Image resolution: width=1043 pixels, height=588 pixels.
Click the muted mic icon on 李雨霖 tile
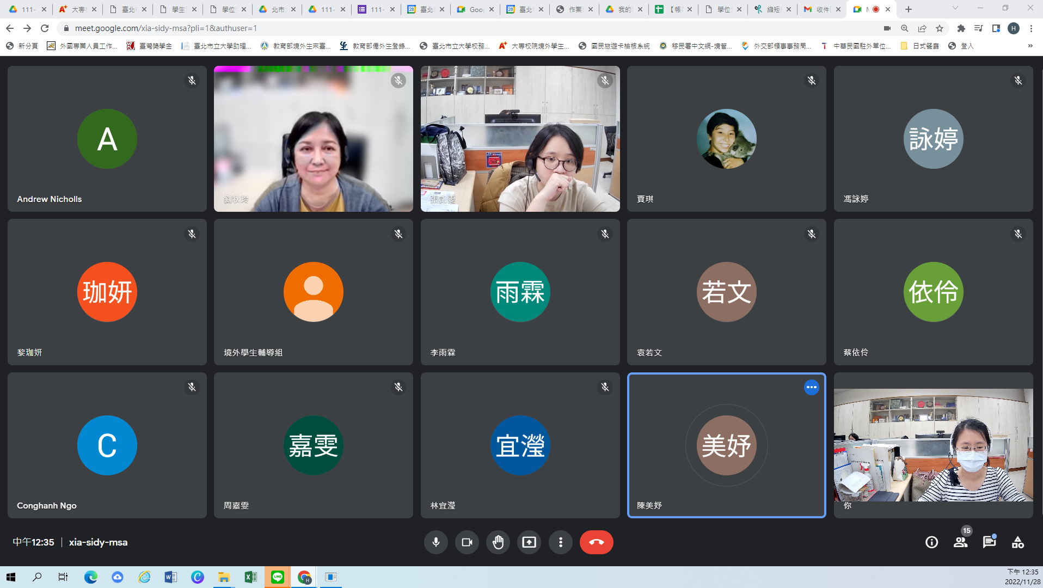[x=605, y=234]
